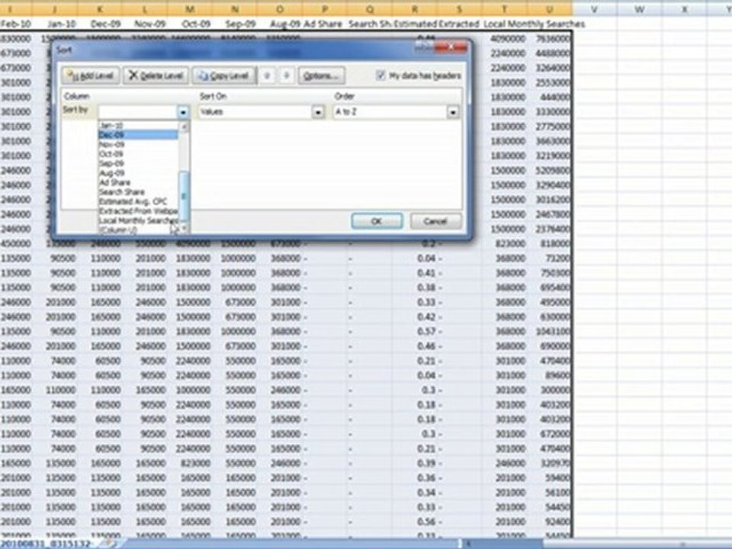Choose Search Share in the column list
The height and width of the screenshot is (549, 732).
coord(138,192)
